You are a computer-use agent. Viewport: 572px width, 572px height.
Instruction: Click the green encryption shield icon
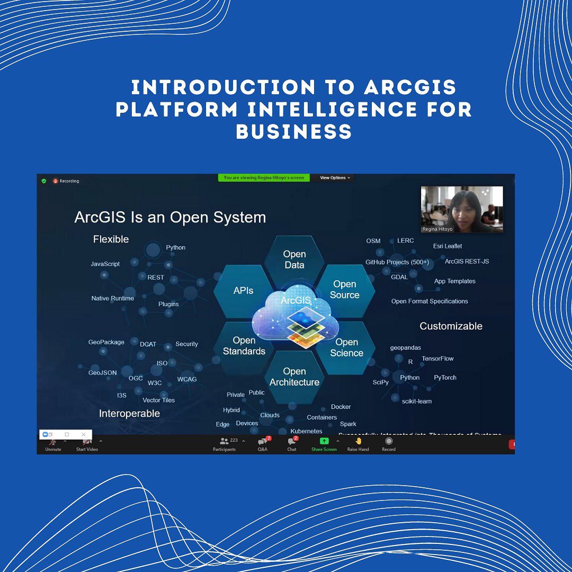pyautogui.click(x=44, y=181)
